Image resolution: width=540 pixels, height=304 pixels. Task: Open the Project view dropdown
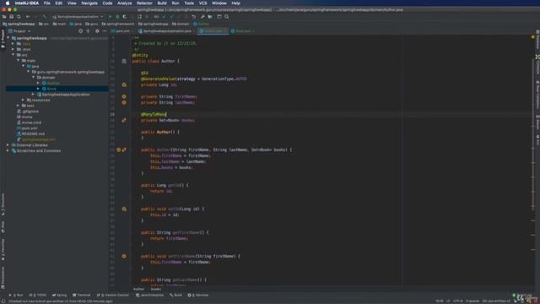[19, 31]
